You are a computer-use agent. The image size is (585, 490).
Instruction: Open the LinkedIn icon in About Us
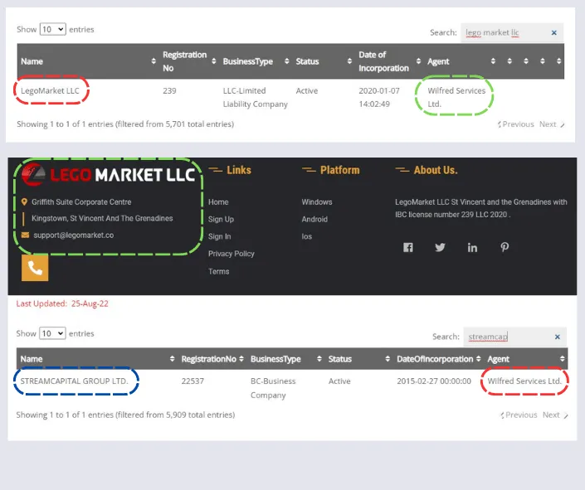(x=472, y=247)
